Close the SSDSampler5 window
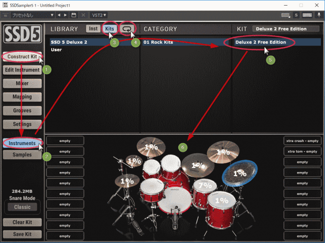The image size is (325, 243). 316,5
